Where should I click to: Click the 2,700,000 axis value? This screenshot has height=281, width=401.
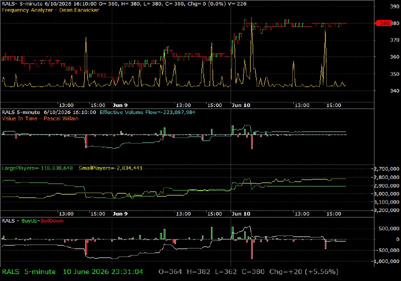(386, 169)
